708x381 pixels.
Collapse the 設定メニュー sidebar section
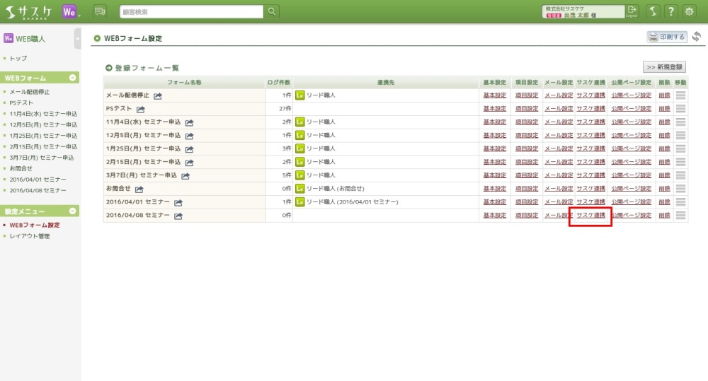(x=73, y=211)
